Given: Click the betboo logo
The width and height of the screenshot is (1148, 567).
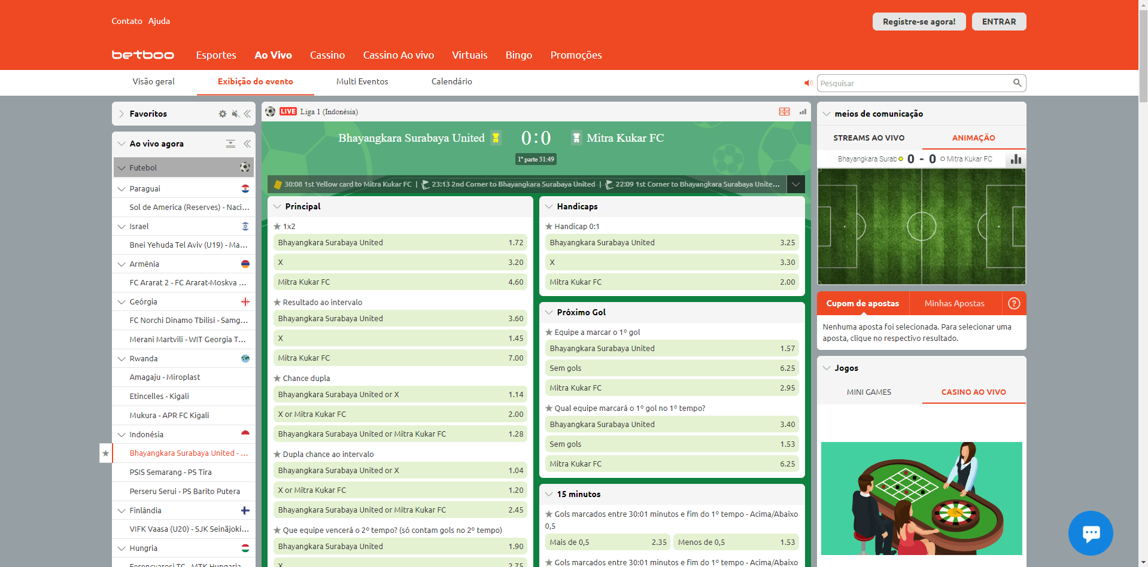Looking at the screenshot, I should 143,55.
